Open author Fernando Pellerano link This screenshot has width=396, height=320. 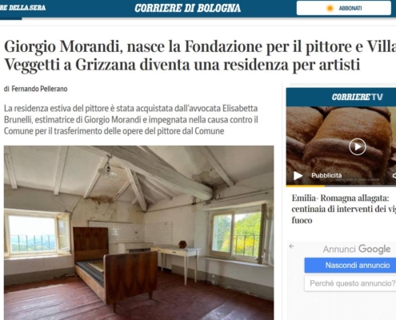point(39,89)
